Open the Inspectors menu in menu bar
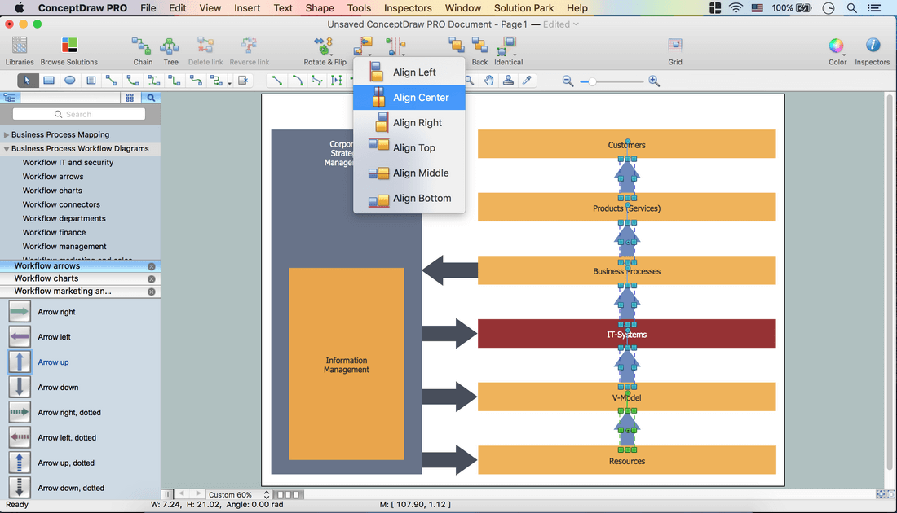Screen dimensions: 897x513 coord(408,8)
